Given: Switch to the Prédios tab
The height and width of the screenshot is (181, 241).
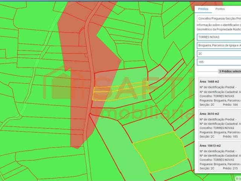Looking at the screenshot, I should click(203, 9).
